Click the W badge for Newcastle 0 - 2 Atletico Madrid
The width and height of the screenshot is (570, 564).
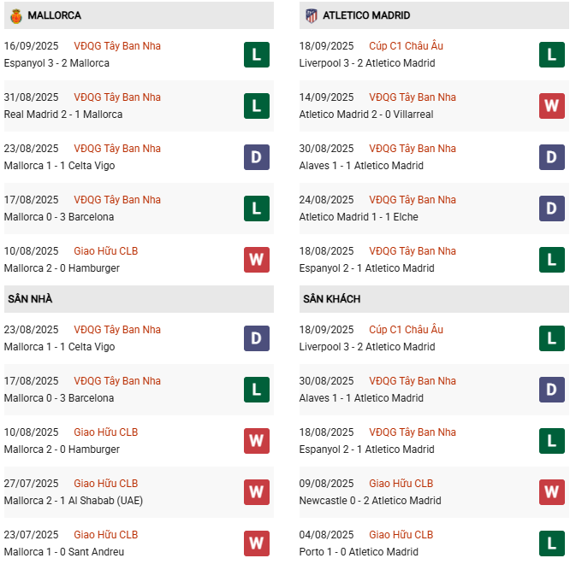click(x=552, y=492)
